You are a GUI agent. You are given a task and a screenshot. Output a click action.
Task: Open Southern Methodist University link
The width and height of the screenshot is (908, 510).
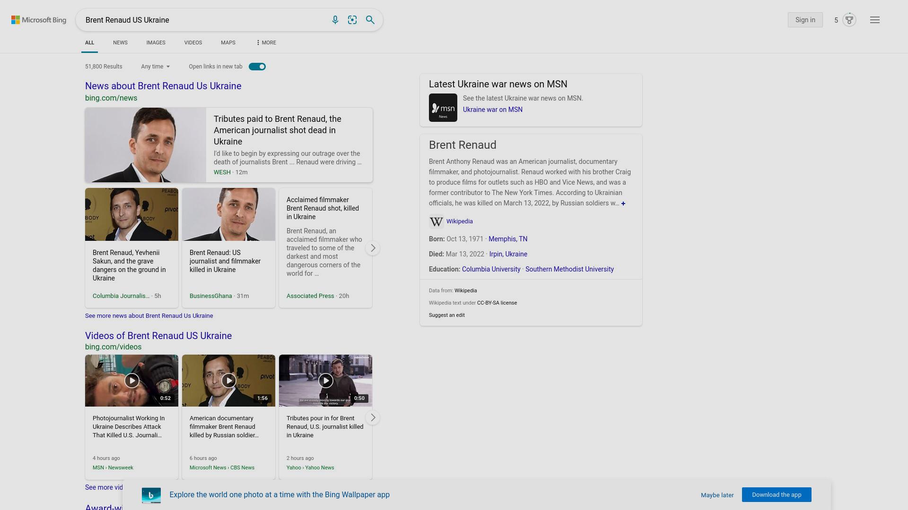click(569, 269)
